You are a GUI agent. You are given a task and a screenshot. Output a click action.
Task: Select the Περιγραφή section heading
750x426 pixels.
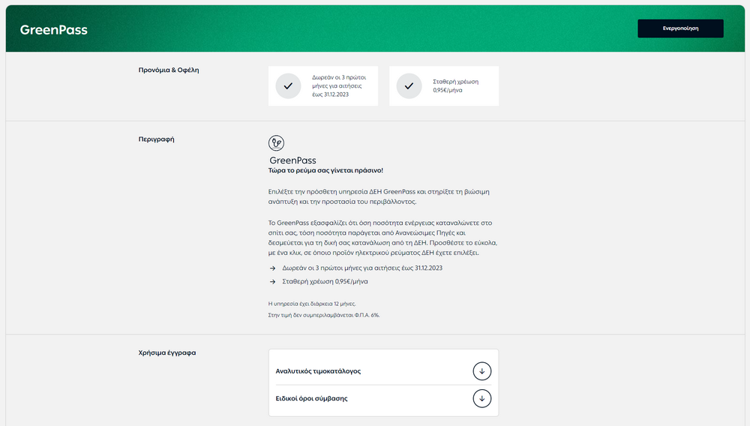[x=157, y=139]
